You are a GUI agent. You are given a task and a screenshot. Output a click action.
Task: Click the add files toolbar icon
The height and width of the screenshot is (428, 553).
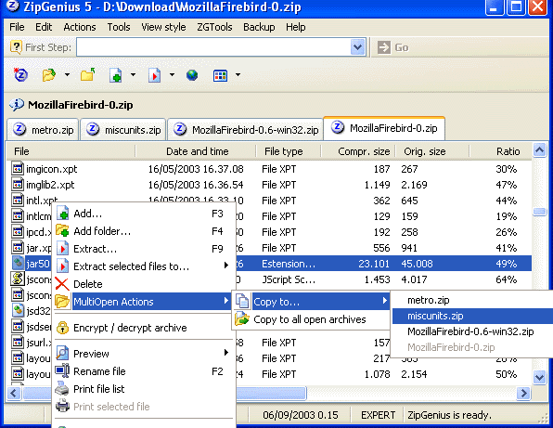(116, 75)
